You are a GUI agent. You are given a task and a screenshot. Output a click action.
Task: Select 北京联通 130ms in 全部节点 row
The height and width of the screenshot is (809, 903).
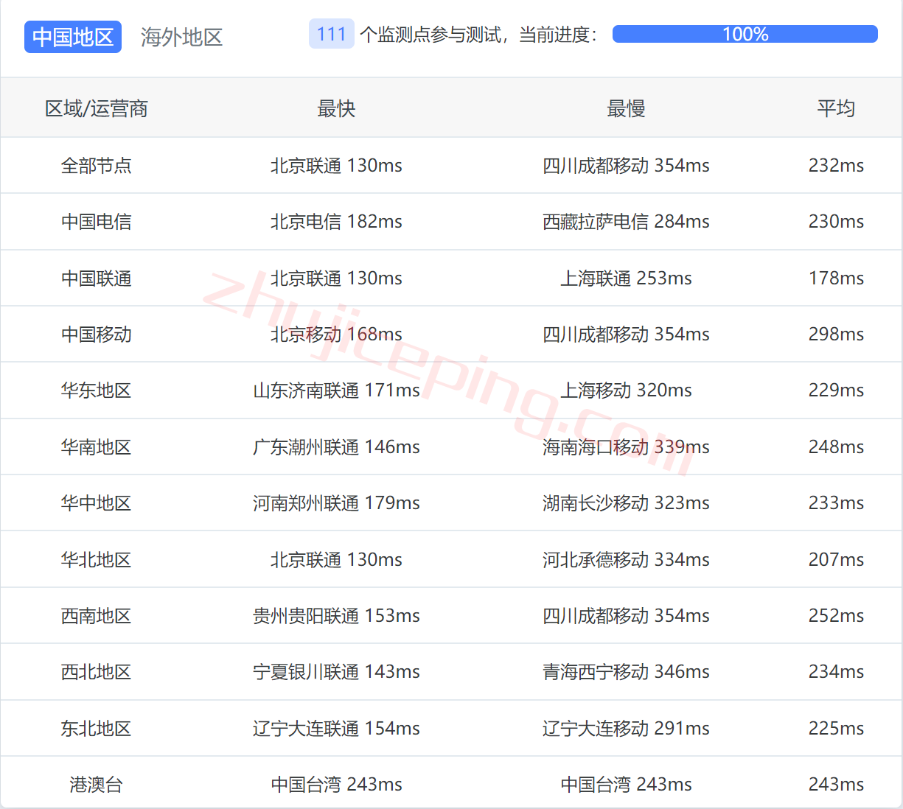pyautogui.click(x=336, y=166)
